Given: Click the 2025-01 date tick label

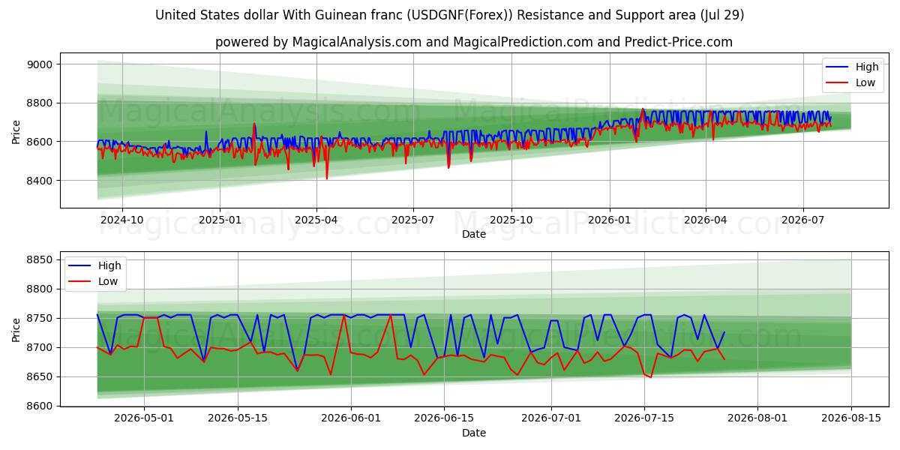Looking at the screenshot, I should tap(220, 220).
